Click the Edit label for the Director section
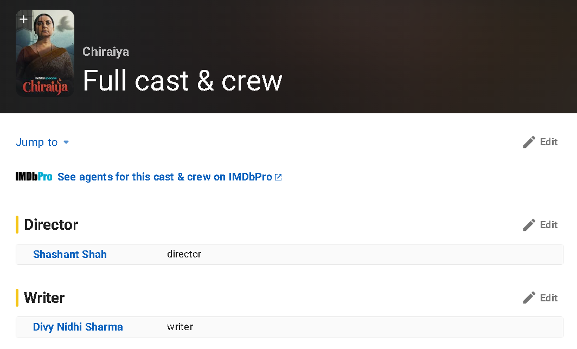Image resolution: width=577 pixels, height=349 pixels. click(548, 225)
